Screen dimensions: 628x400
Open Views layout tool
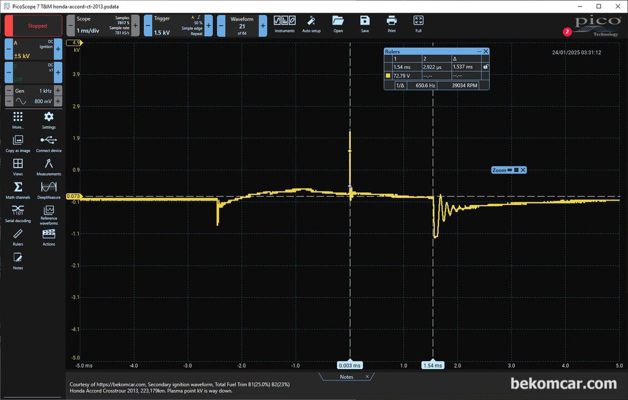pyautogui.click(x=18, y=167)
